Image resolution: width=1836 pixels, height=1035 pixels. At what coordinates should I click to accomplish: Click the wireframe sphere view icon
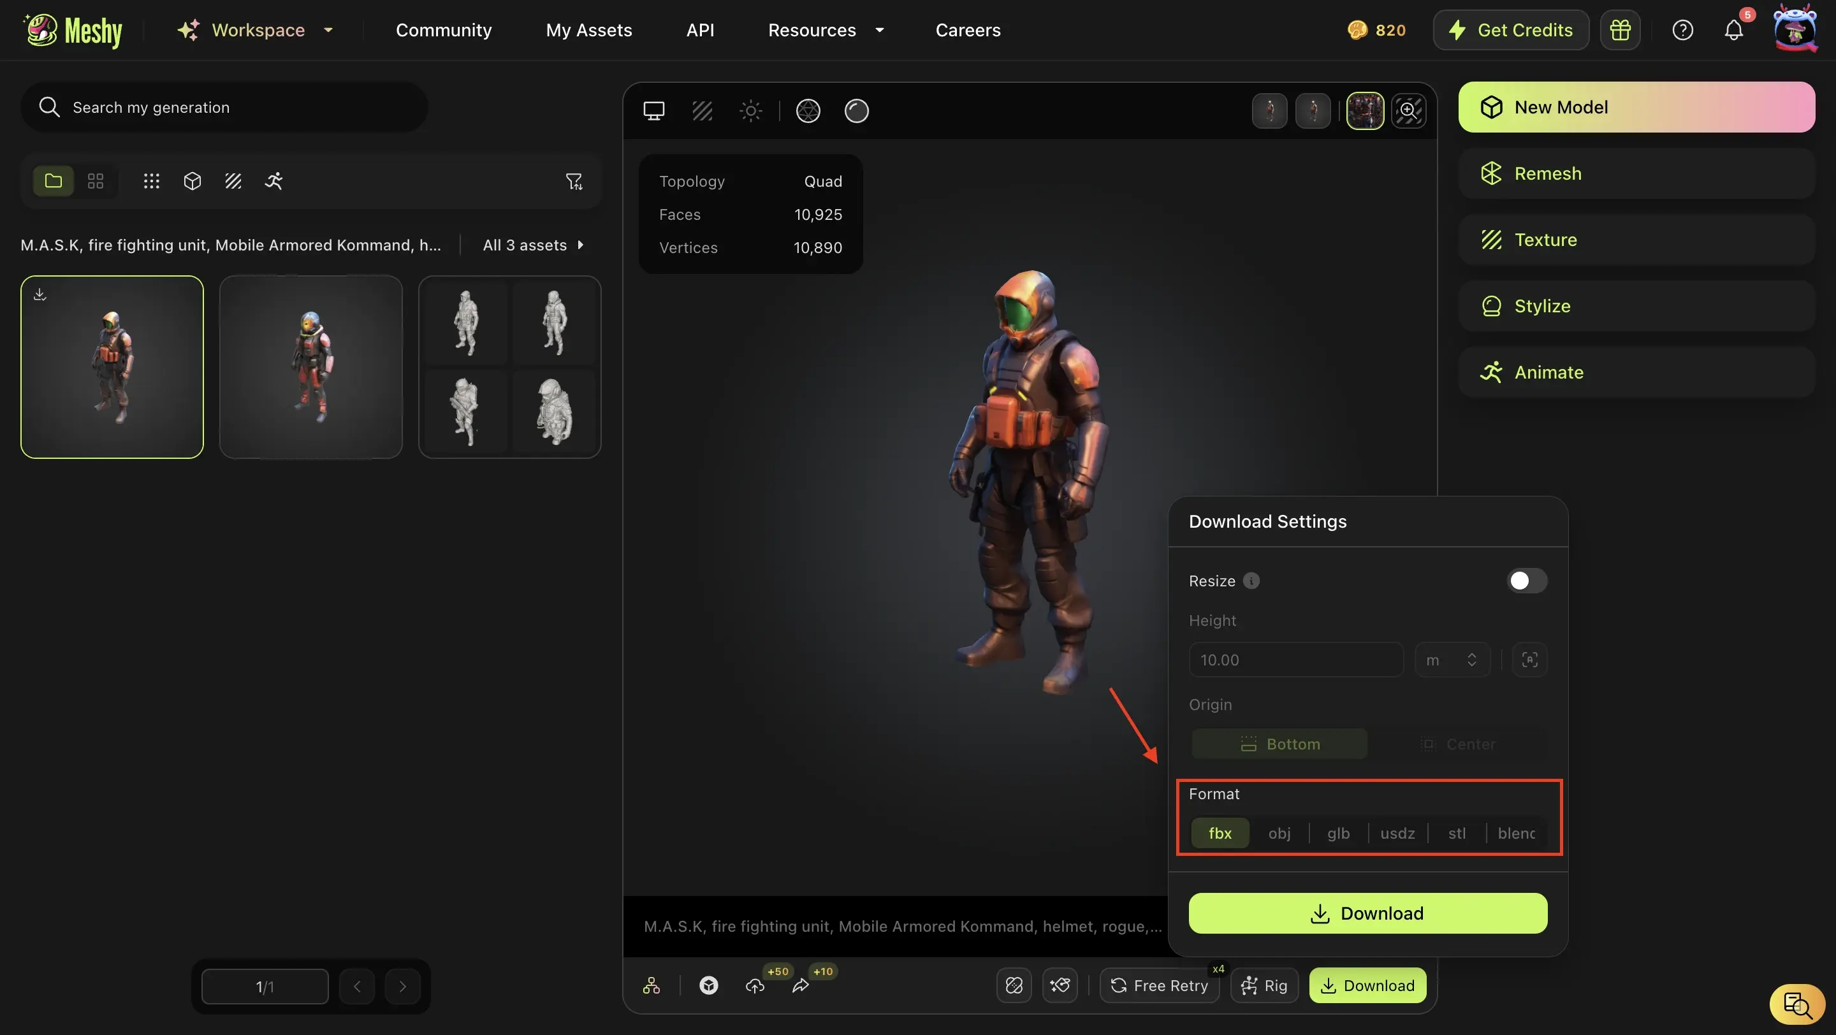(808, 110)
